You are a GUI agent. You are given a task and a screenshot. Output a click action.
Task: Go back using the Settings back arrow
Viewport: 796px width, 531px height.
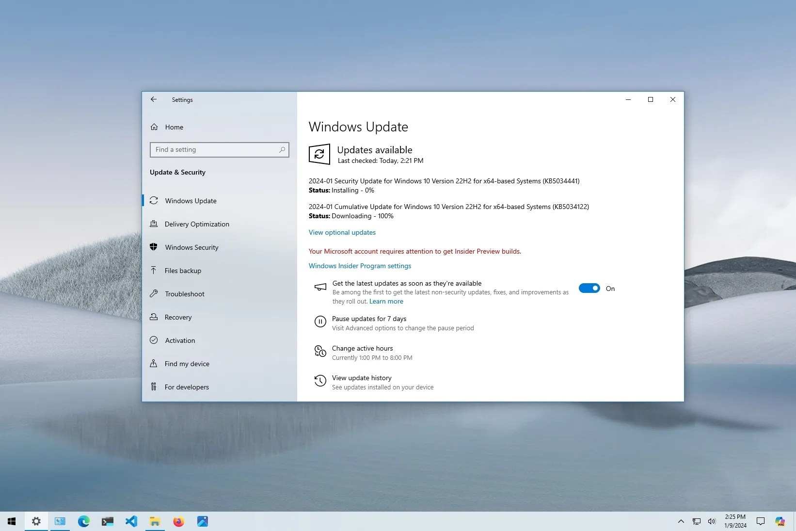click(154, 99)
